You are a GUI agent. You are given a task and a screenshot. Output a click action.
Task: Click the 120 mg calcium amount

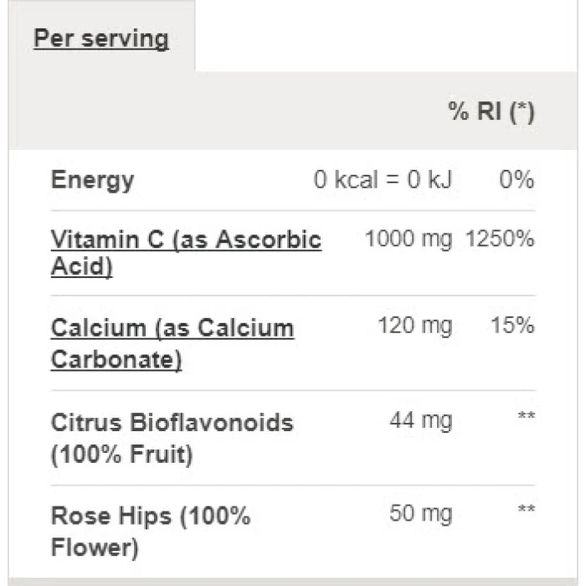(414, 326)
